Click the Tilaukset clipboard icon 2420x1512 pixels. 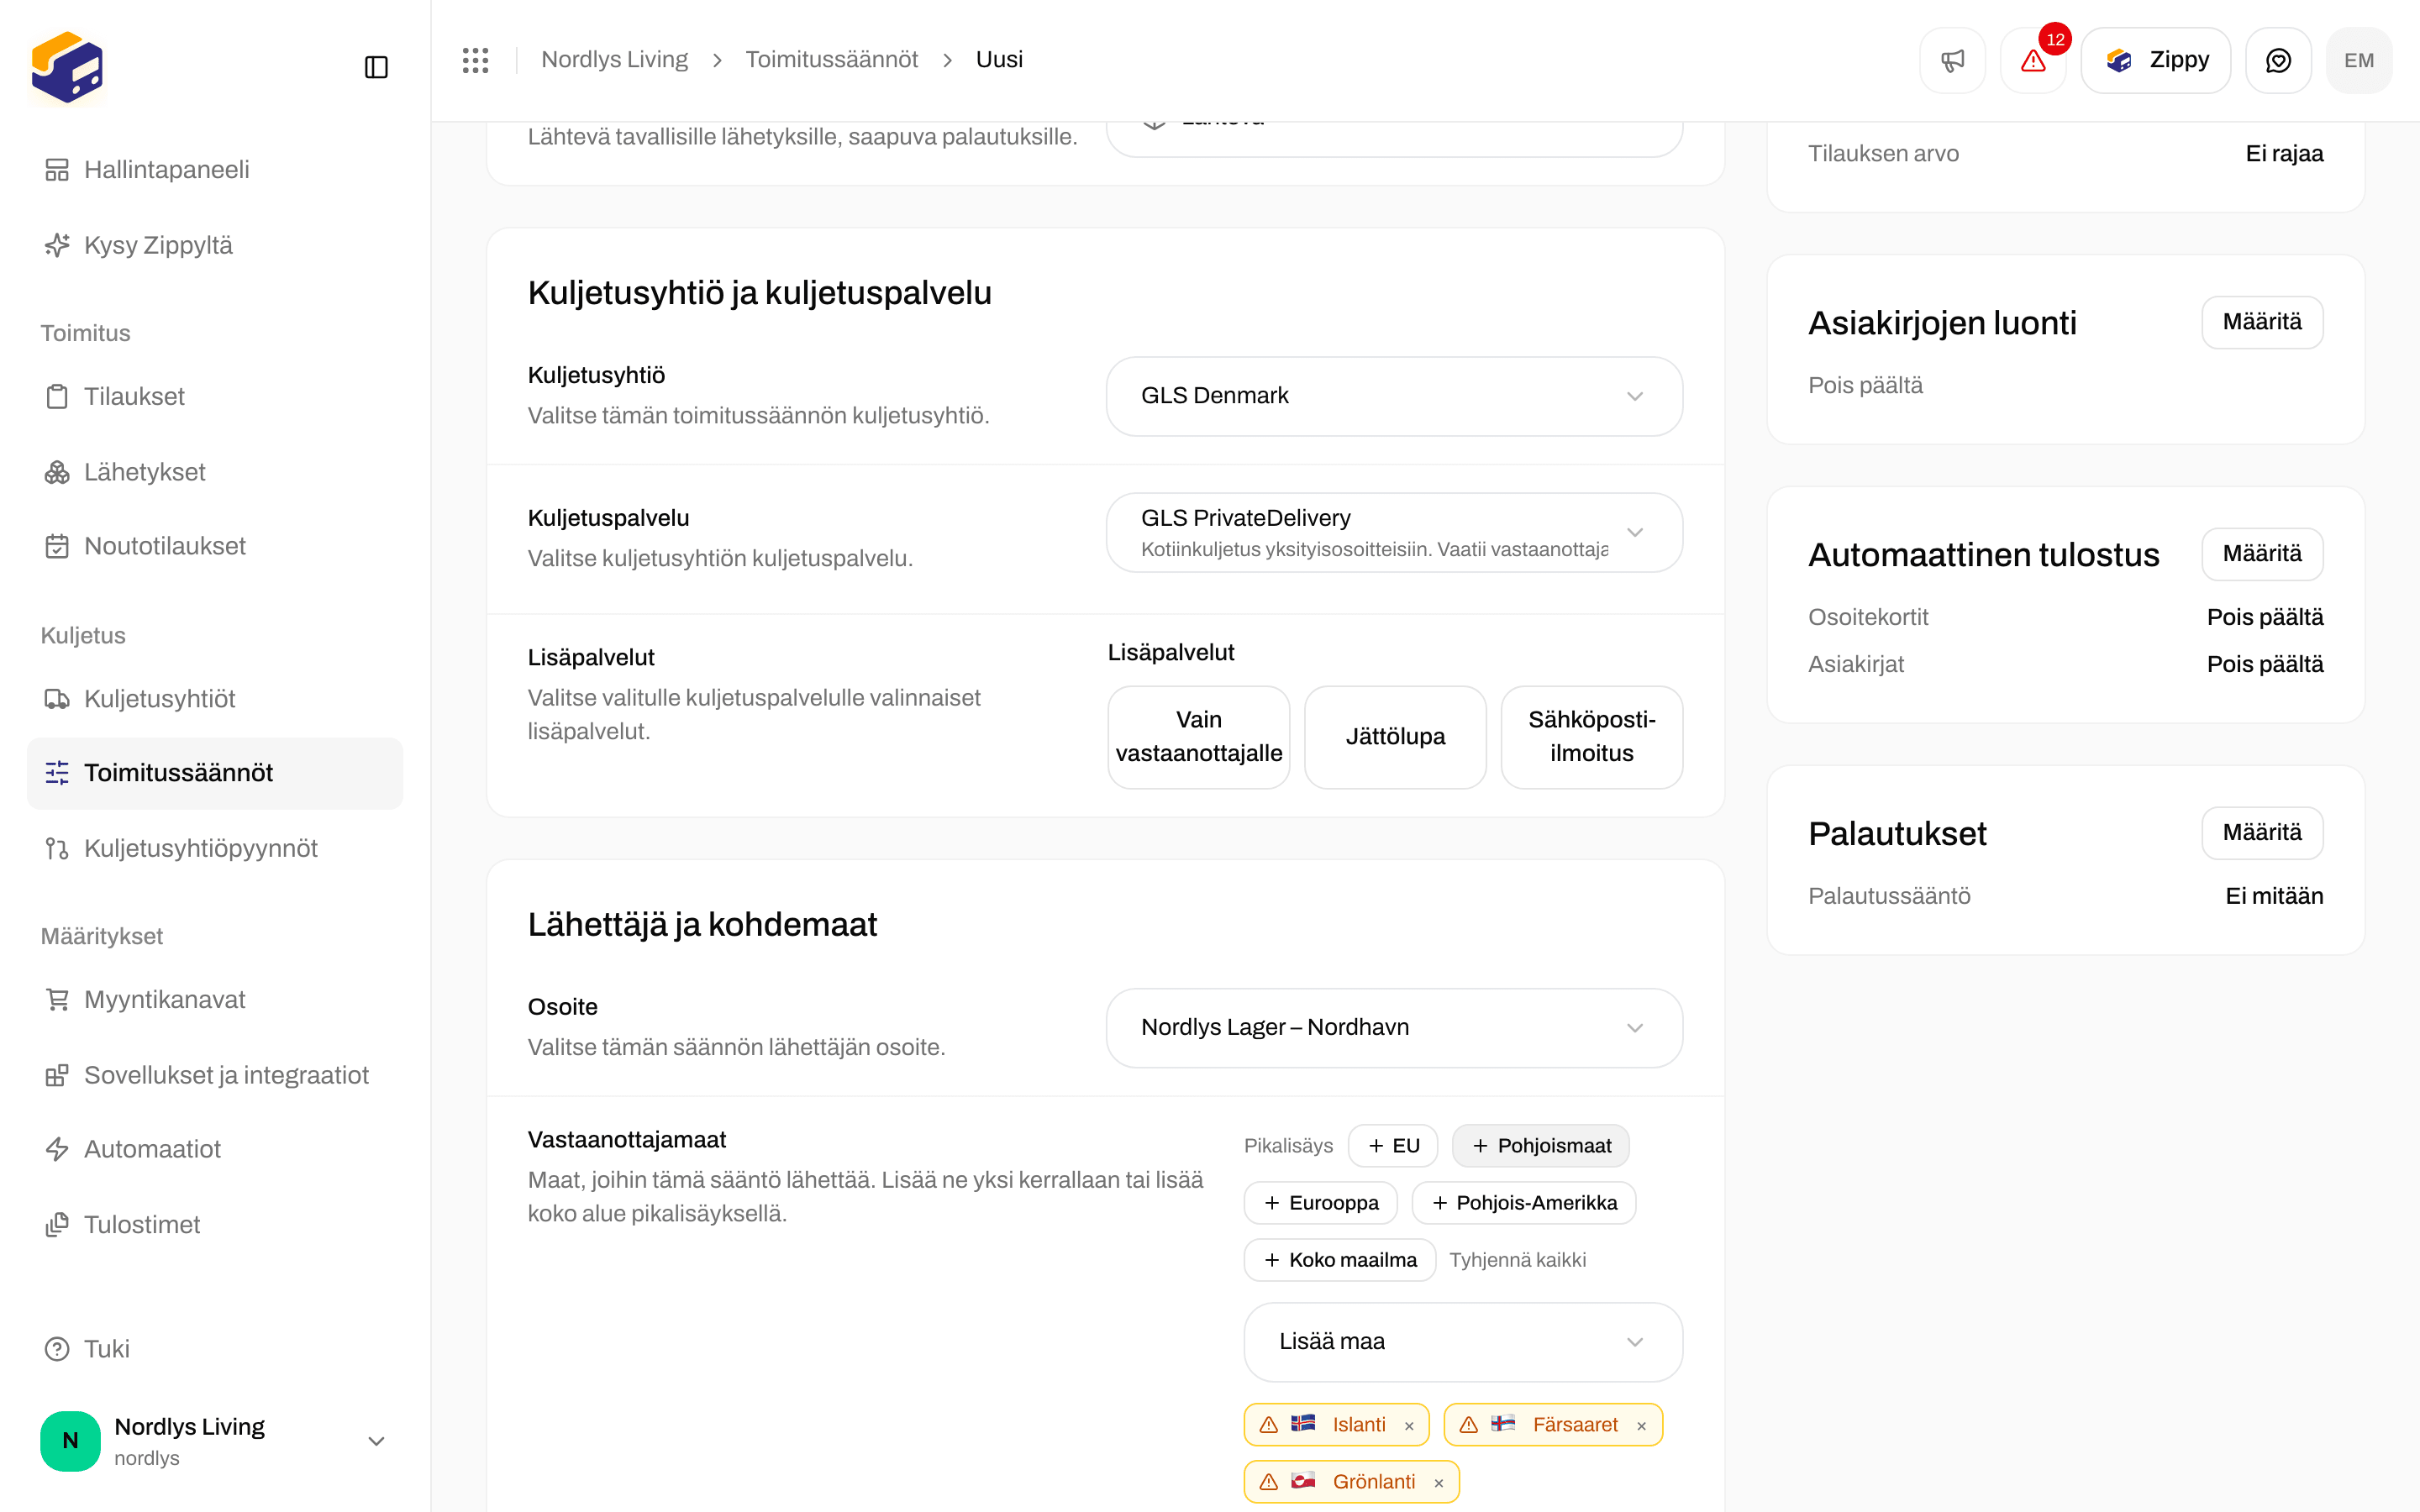(x=57, y=396)
